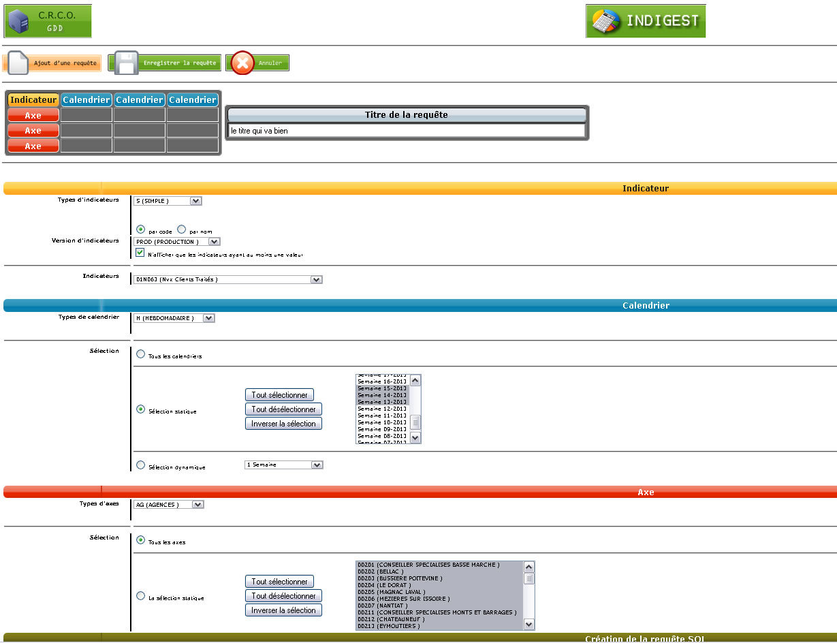Click the INDIGEST calculator logo
Viewport: 837px width, 643px height.
646,20
